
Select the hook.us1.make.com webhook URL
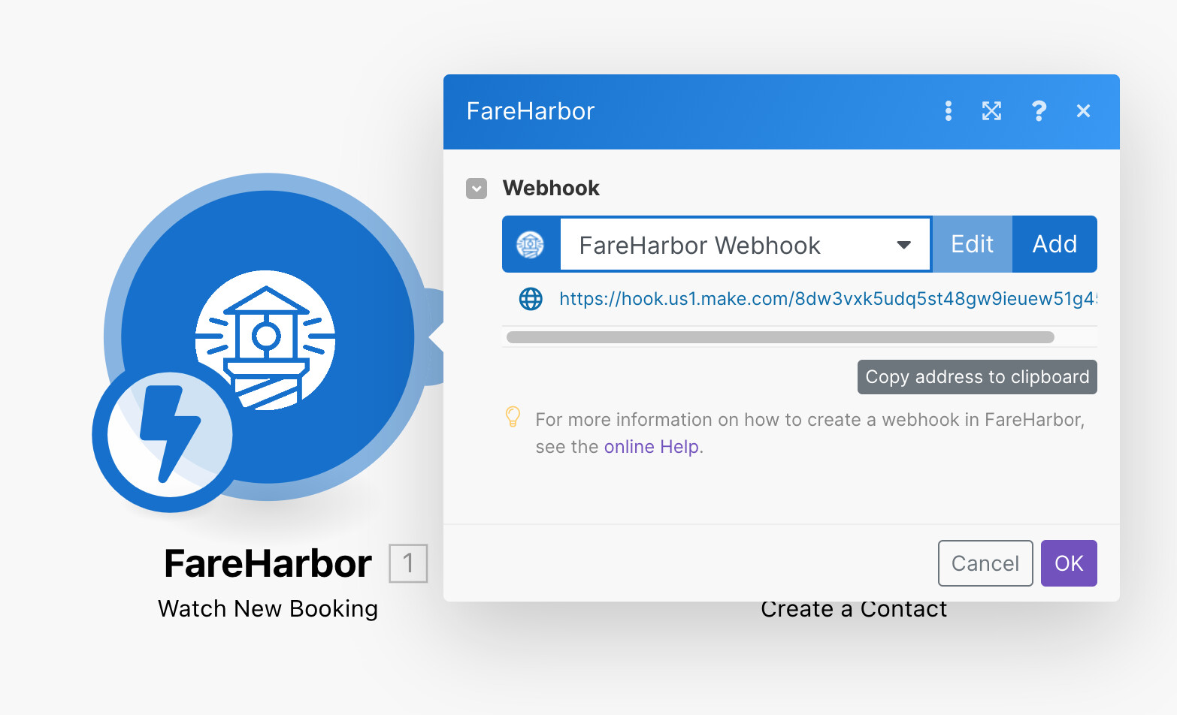828,299
